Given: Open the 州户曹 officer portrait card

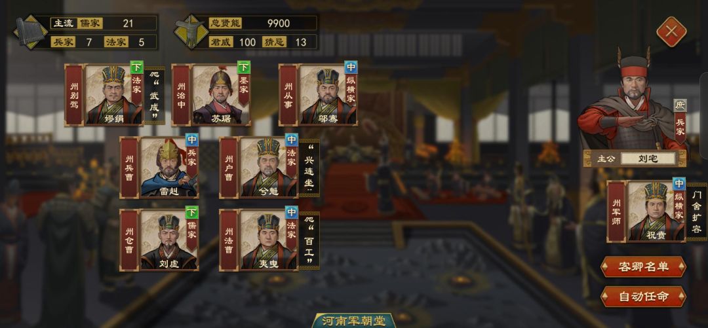Looking at the screenshot, I should [x=269, y=168].
